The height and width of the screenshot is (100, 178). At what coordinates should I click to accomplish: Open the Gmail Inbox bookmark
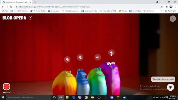[108, 11]
